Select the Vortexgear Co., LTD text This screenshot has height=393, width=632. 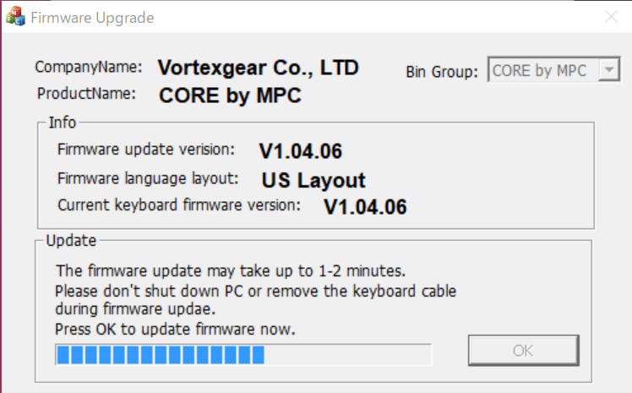[x=259, y=67]
